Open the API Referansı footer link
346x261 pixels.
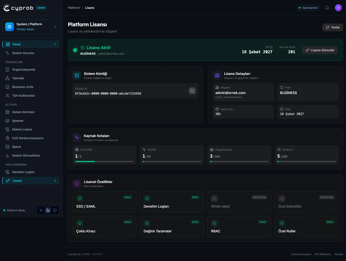coord(323,254)
